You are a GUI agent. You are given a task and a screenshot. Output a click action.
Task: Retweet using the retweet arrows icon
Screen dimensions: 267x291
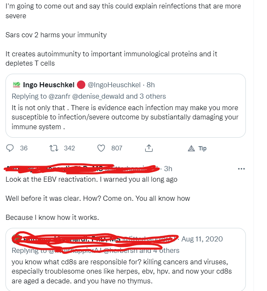(54, 148)
